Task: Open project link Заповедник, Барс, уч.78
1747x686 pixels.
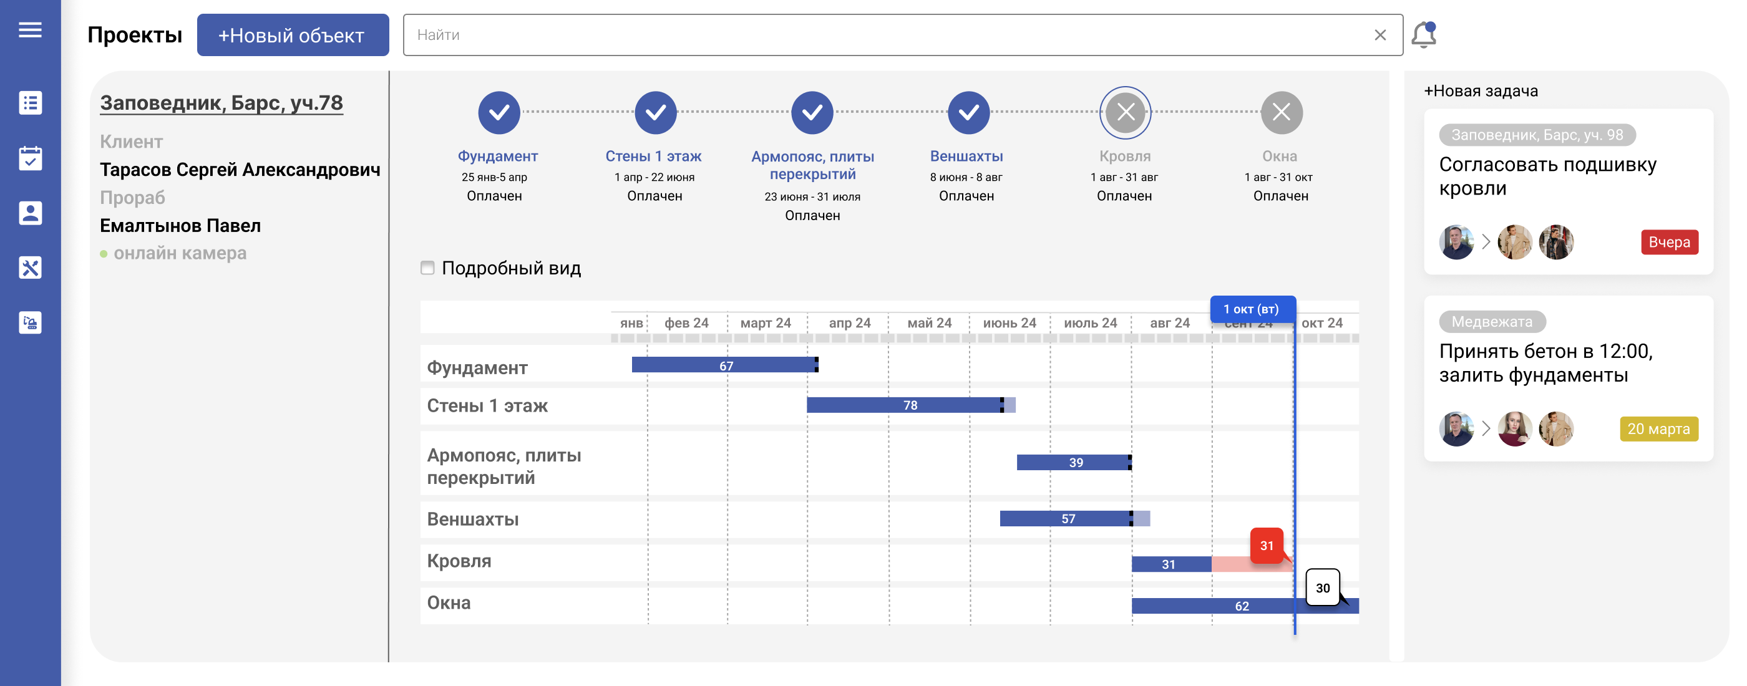Action: [x=221, y=103]
